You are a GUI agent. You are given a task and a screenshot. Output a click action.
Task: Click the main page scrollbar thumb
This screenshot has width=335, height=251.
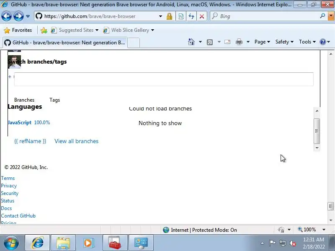[x=331, y=206]
